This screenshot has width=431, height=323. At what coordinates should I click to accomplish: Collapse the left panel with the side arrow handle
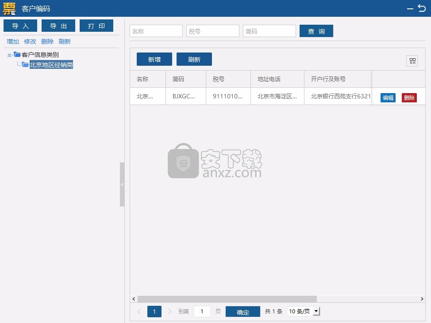click(x=122, y=184)
